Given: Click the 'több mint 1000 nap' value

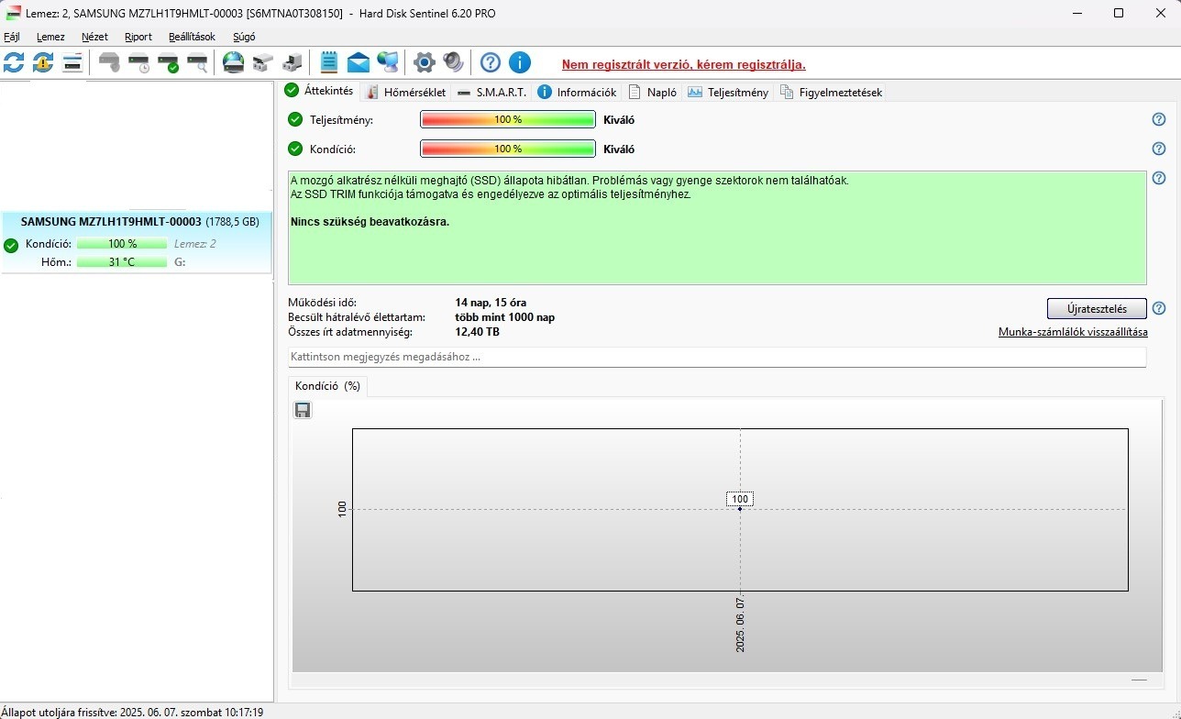Looking at the screenshot, I should pyautogui.click(x=504, y=317).
